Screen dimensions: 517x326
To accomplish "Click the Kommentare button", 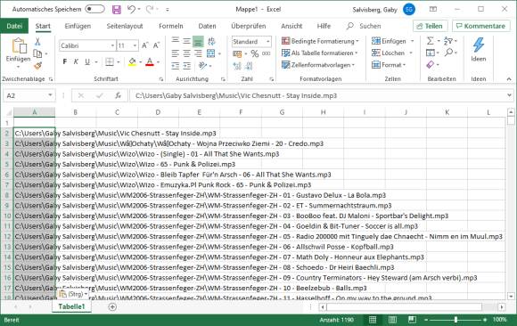I will pyautogui.click(x=481, y=26).
